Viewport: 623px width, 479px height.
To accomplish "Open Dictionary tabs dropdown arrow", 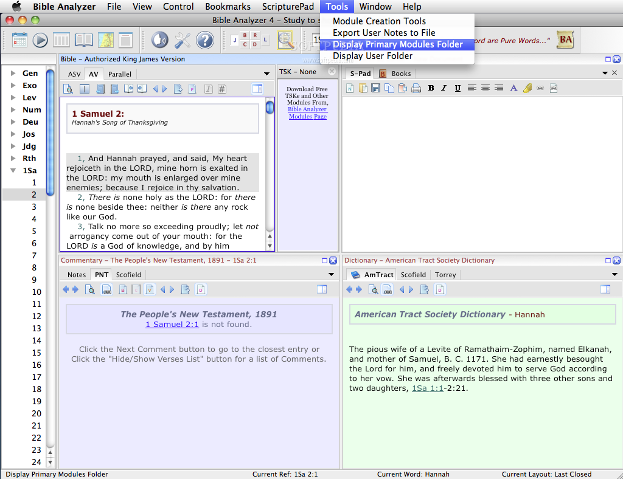I will point(614,274).
